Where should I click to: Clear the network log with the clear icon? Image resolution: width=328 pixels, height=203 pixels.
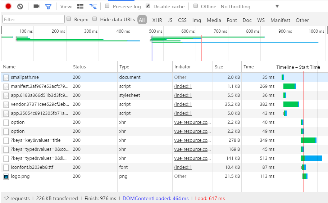[x=20, y=6]
